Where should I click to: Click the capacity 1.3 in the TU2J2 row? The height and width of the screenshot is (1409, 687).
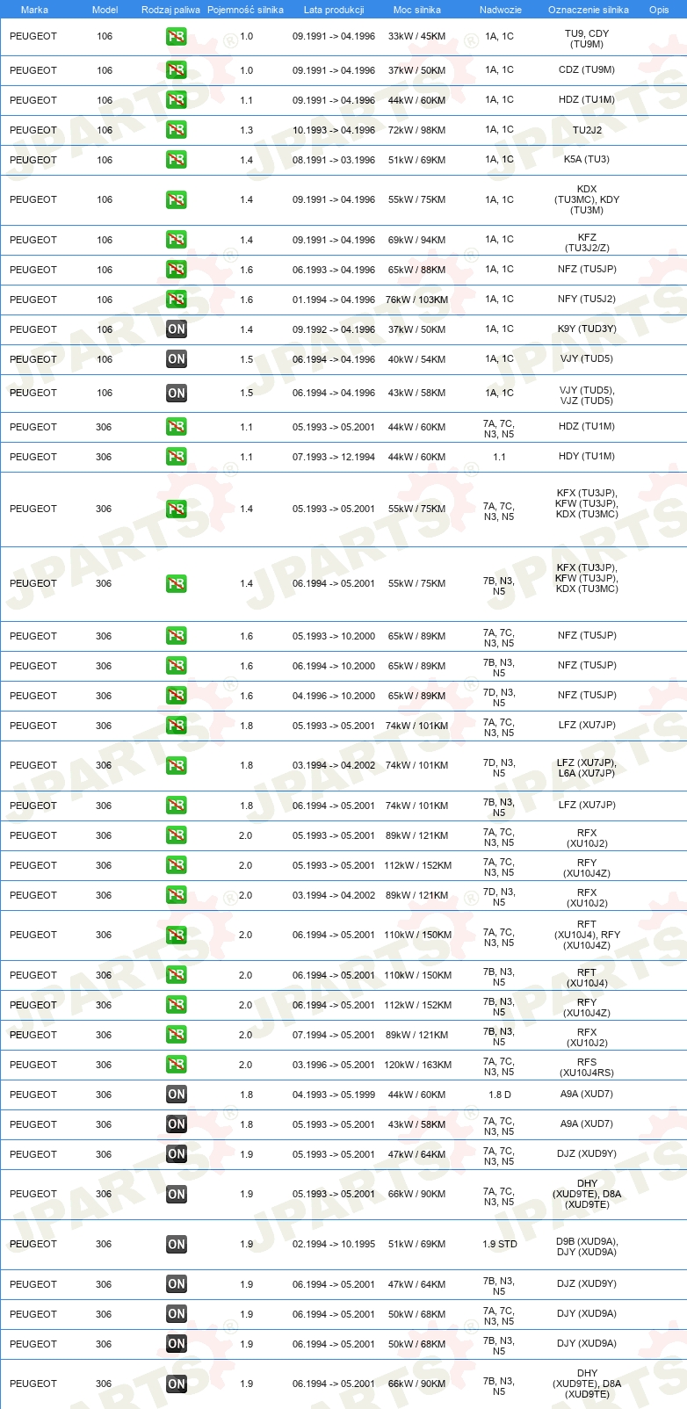coord(246,130)
